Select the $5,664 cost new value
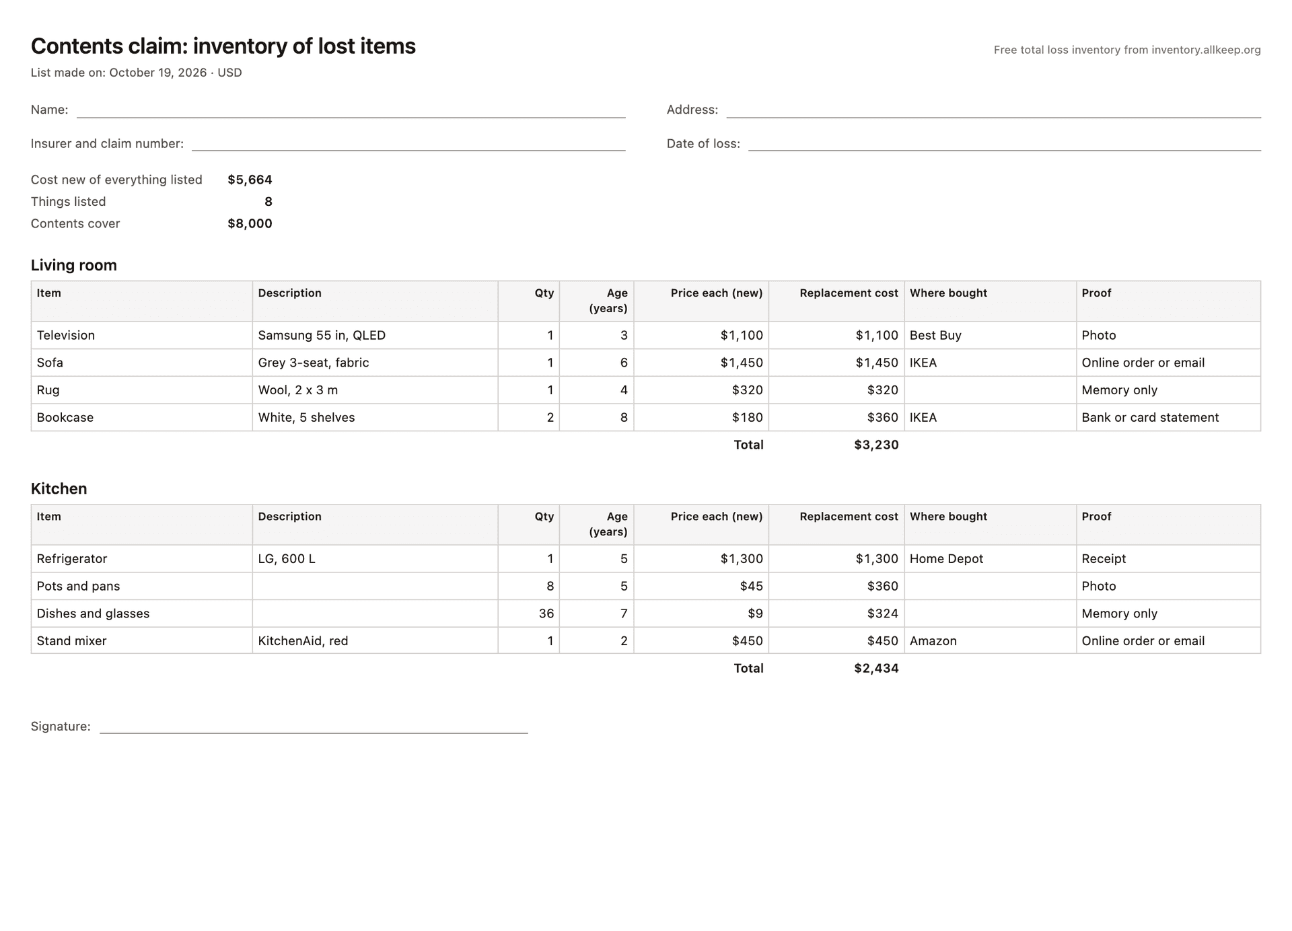Viewport: 1292px width, 931px height. [250, 180]
